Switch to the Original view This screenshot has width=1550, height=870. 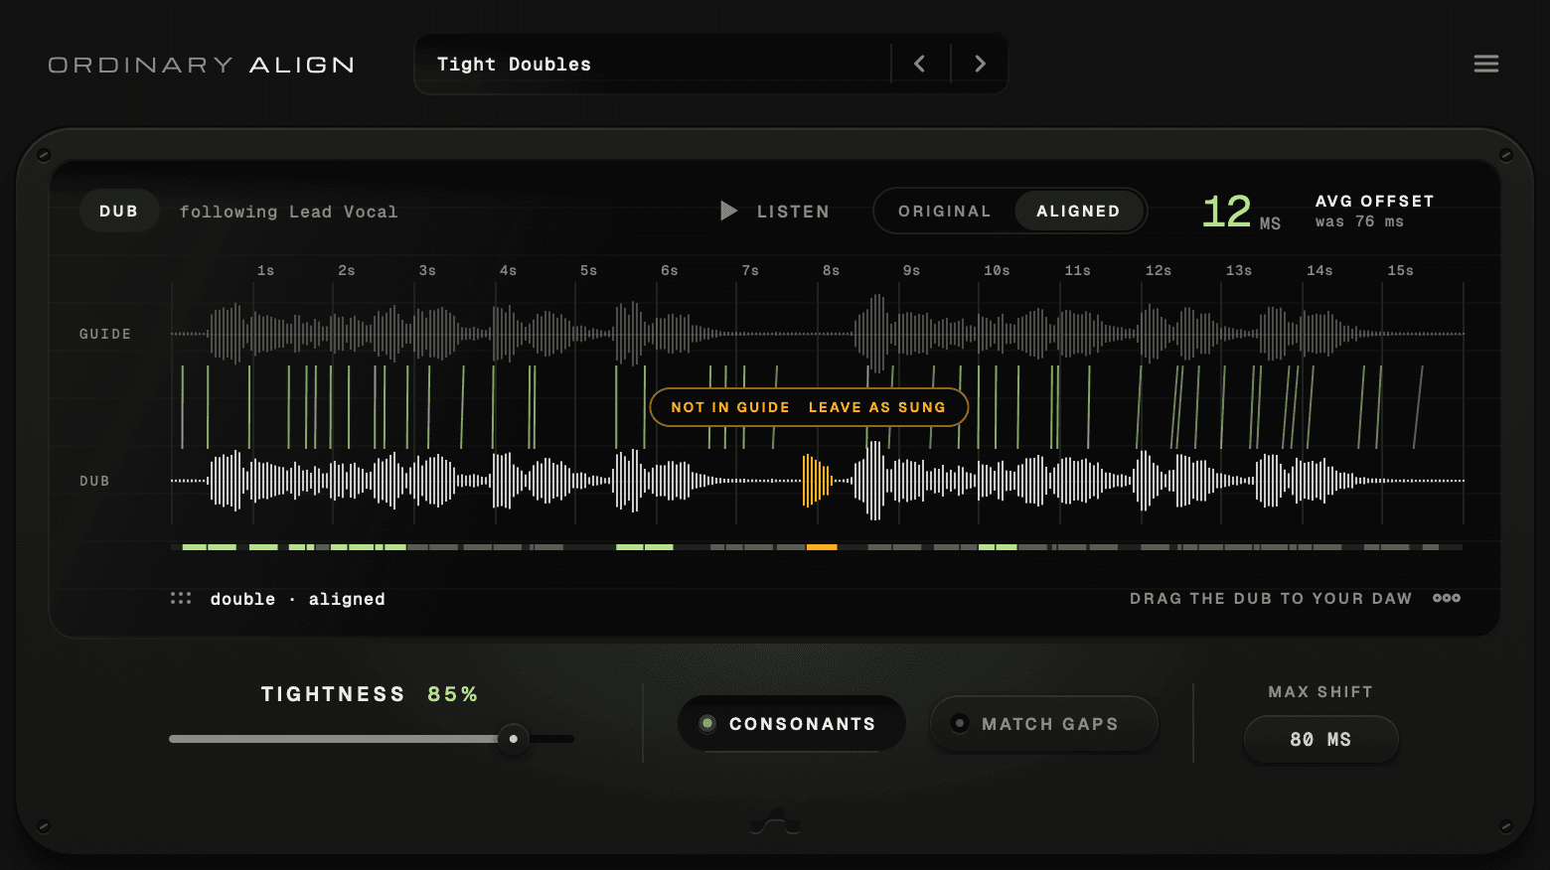[944, 211]
